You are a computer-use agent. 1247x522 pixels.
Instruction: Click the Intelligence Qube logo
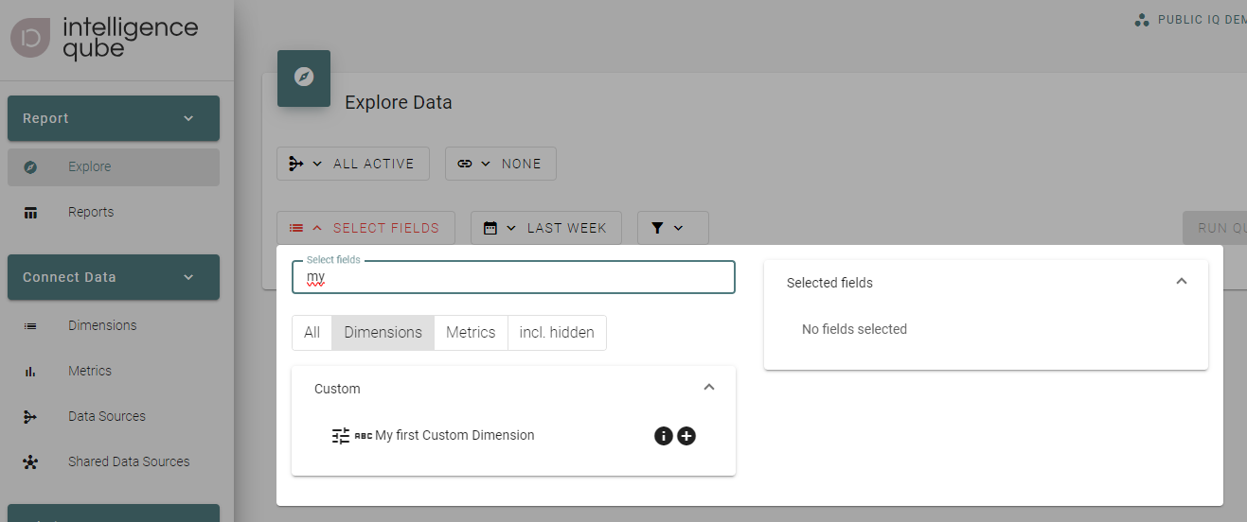click(x=104, y=38)
